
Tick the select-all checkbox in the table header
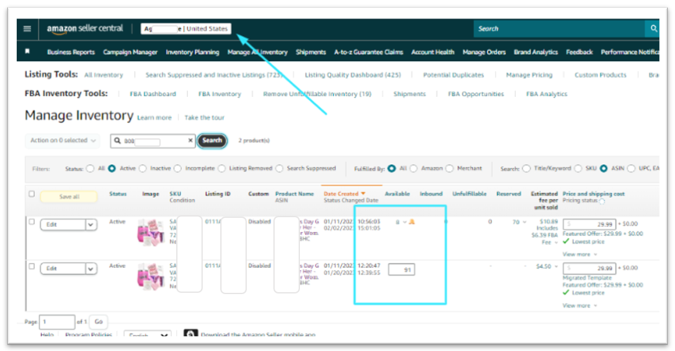(32, 194)
